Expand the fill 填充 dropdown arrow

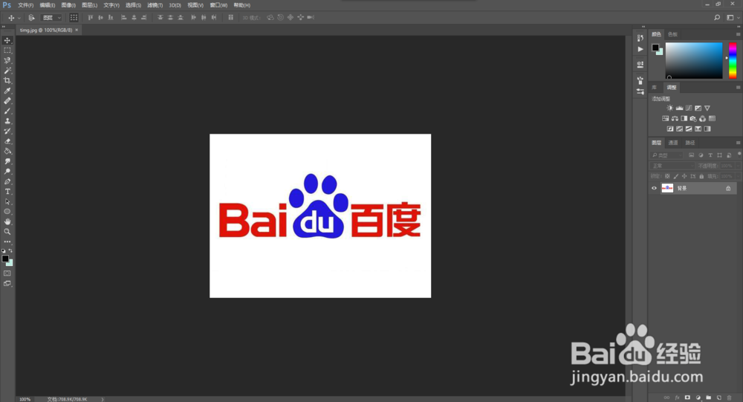click(x=737, y=176)
